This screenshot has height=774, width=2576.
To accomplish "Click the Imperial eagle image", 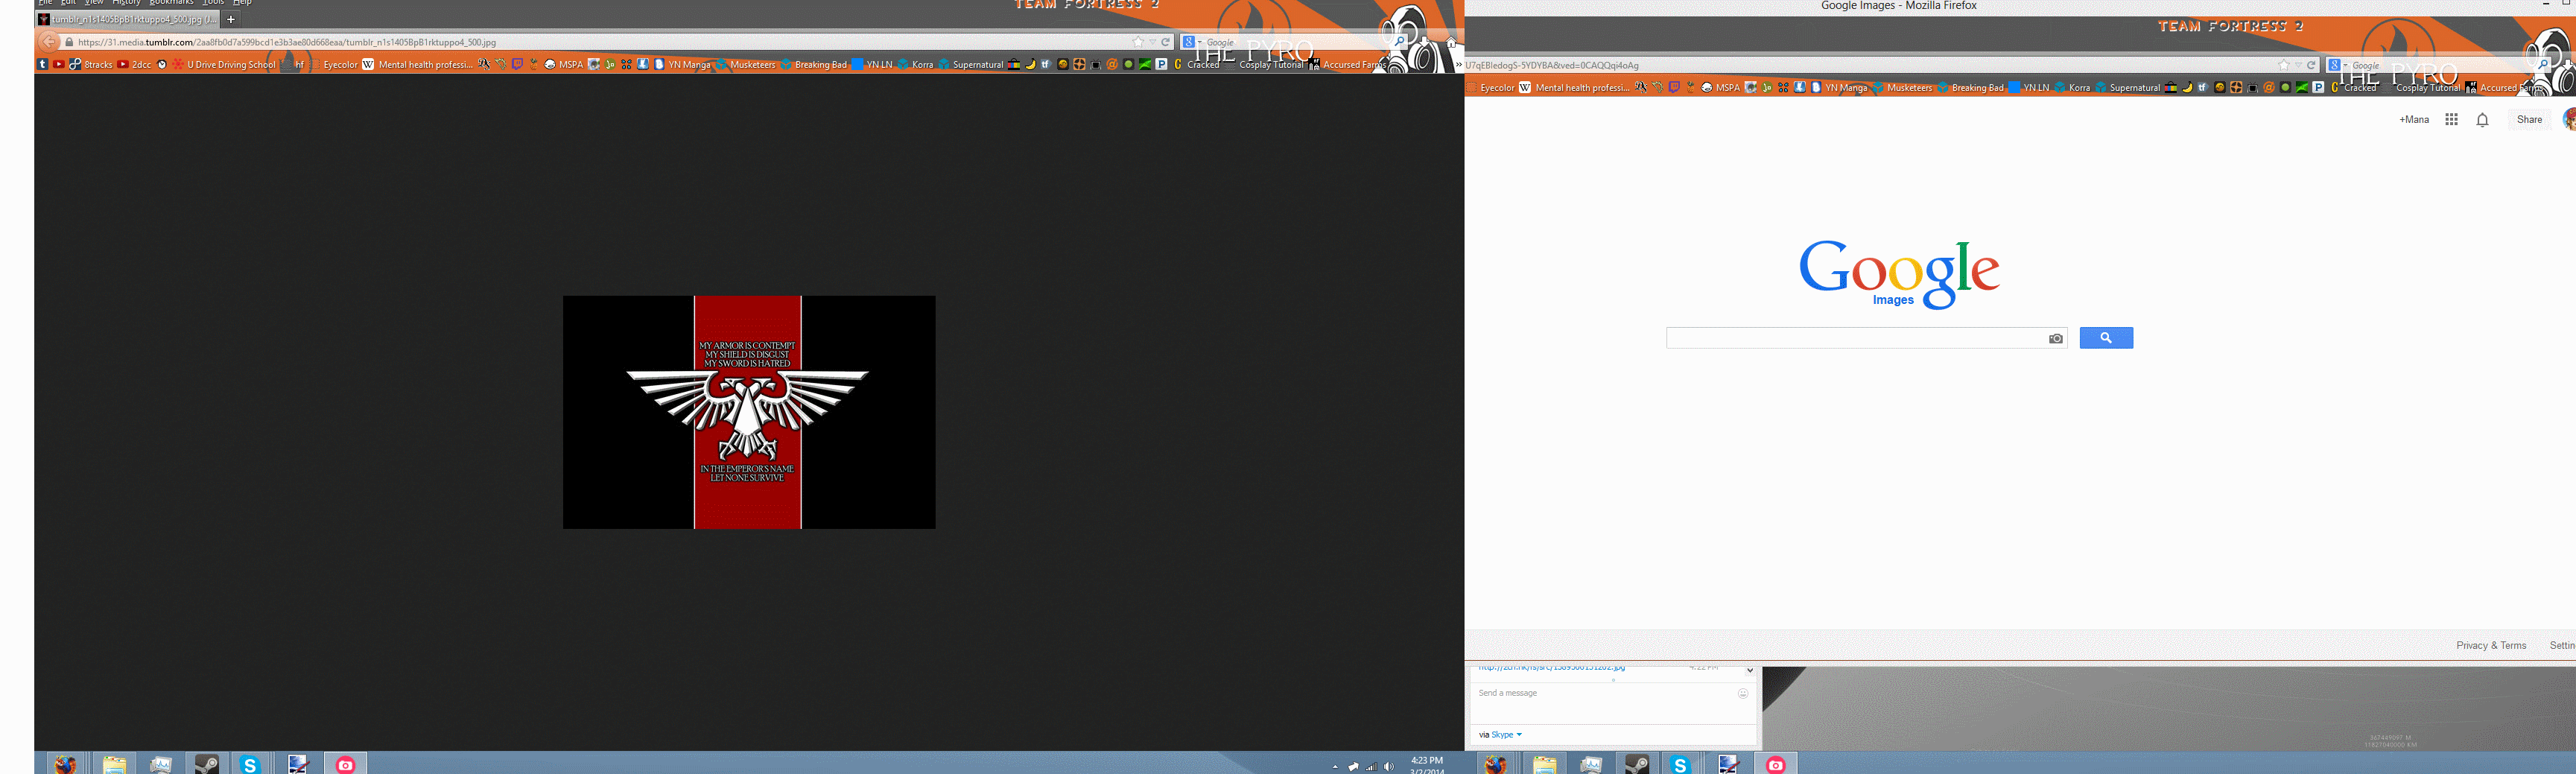I will coord(749,412).
